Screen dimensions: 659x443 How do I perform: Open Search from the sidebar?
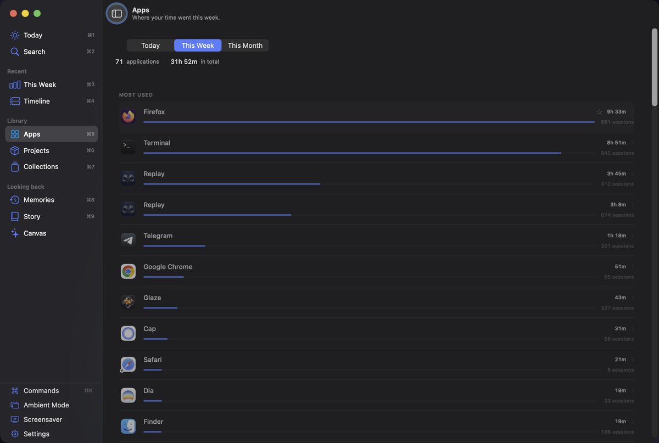coord(52,52)
